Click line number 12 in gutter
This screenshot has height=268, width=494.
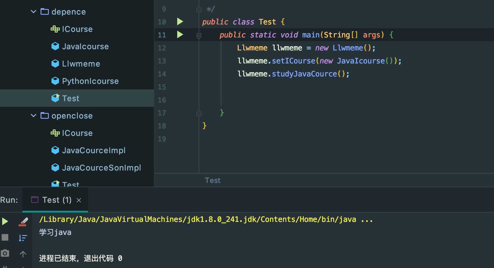tap(162, 48)
